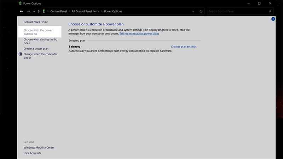The height and width of the screenshot is (159, 283).
Task: Select Create a power plan
Action: point(36,49)
